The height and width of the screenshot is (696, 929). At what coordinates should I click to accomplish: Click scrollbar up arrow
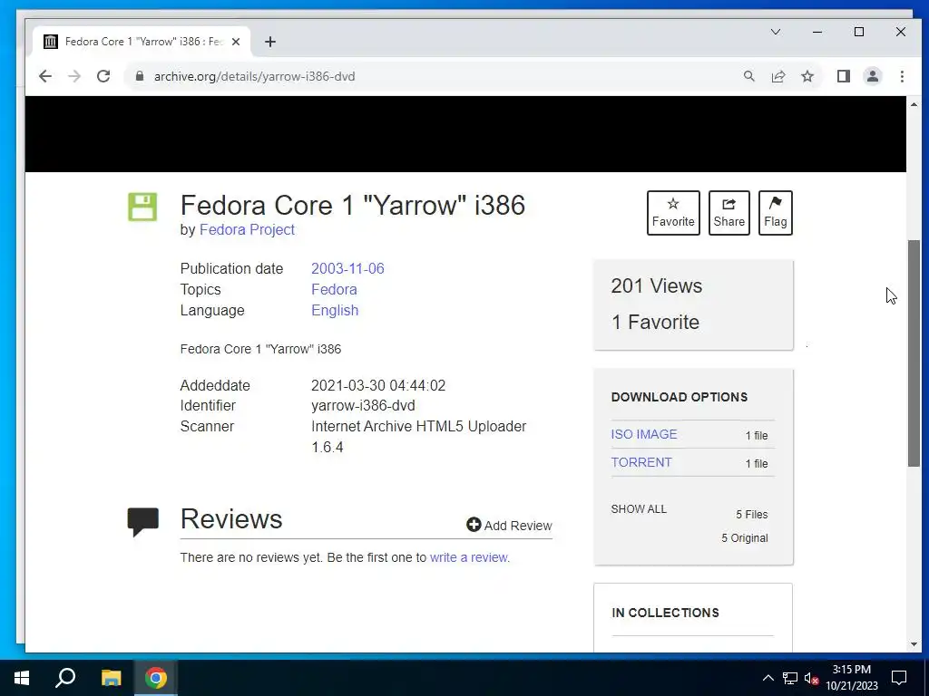coord(914,105)
